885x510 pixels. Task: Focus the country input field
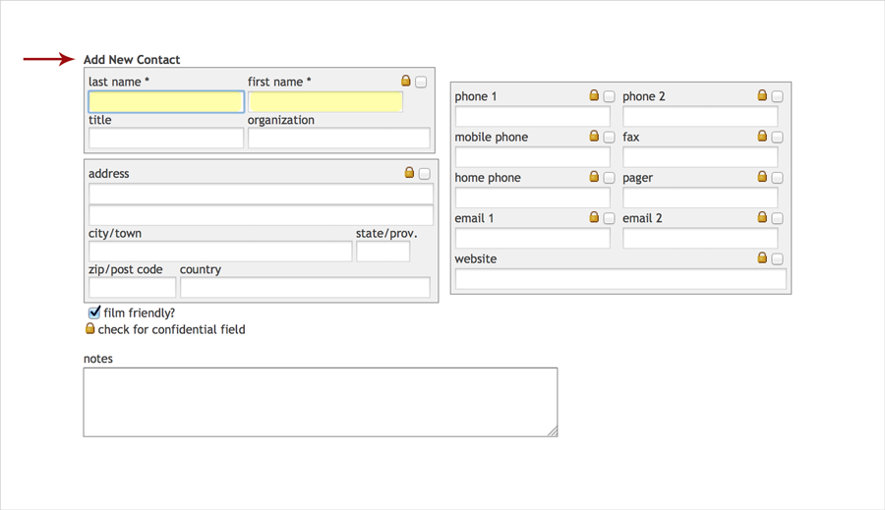pyautogui.click(x=305, y=288)
